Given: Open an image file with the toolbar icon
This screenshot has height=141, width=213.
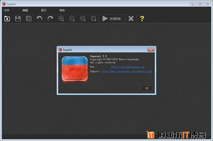Looking at the screenshot, I should tap(7, 19).
